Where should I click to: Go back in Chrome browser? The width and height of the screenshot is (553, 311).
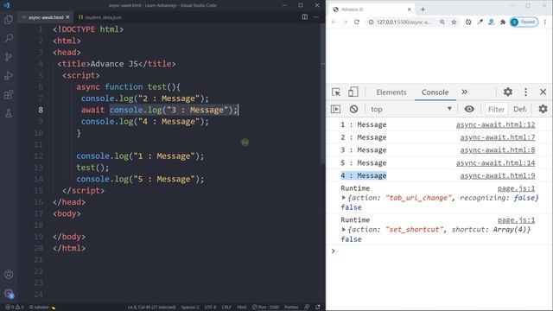pos(334,22)
